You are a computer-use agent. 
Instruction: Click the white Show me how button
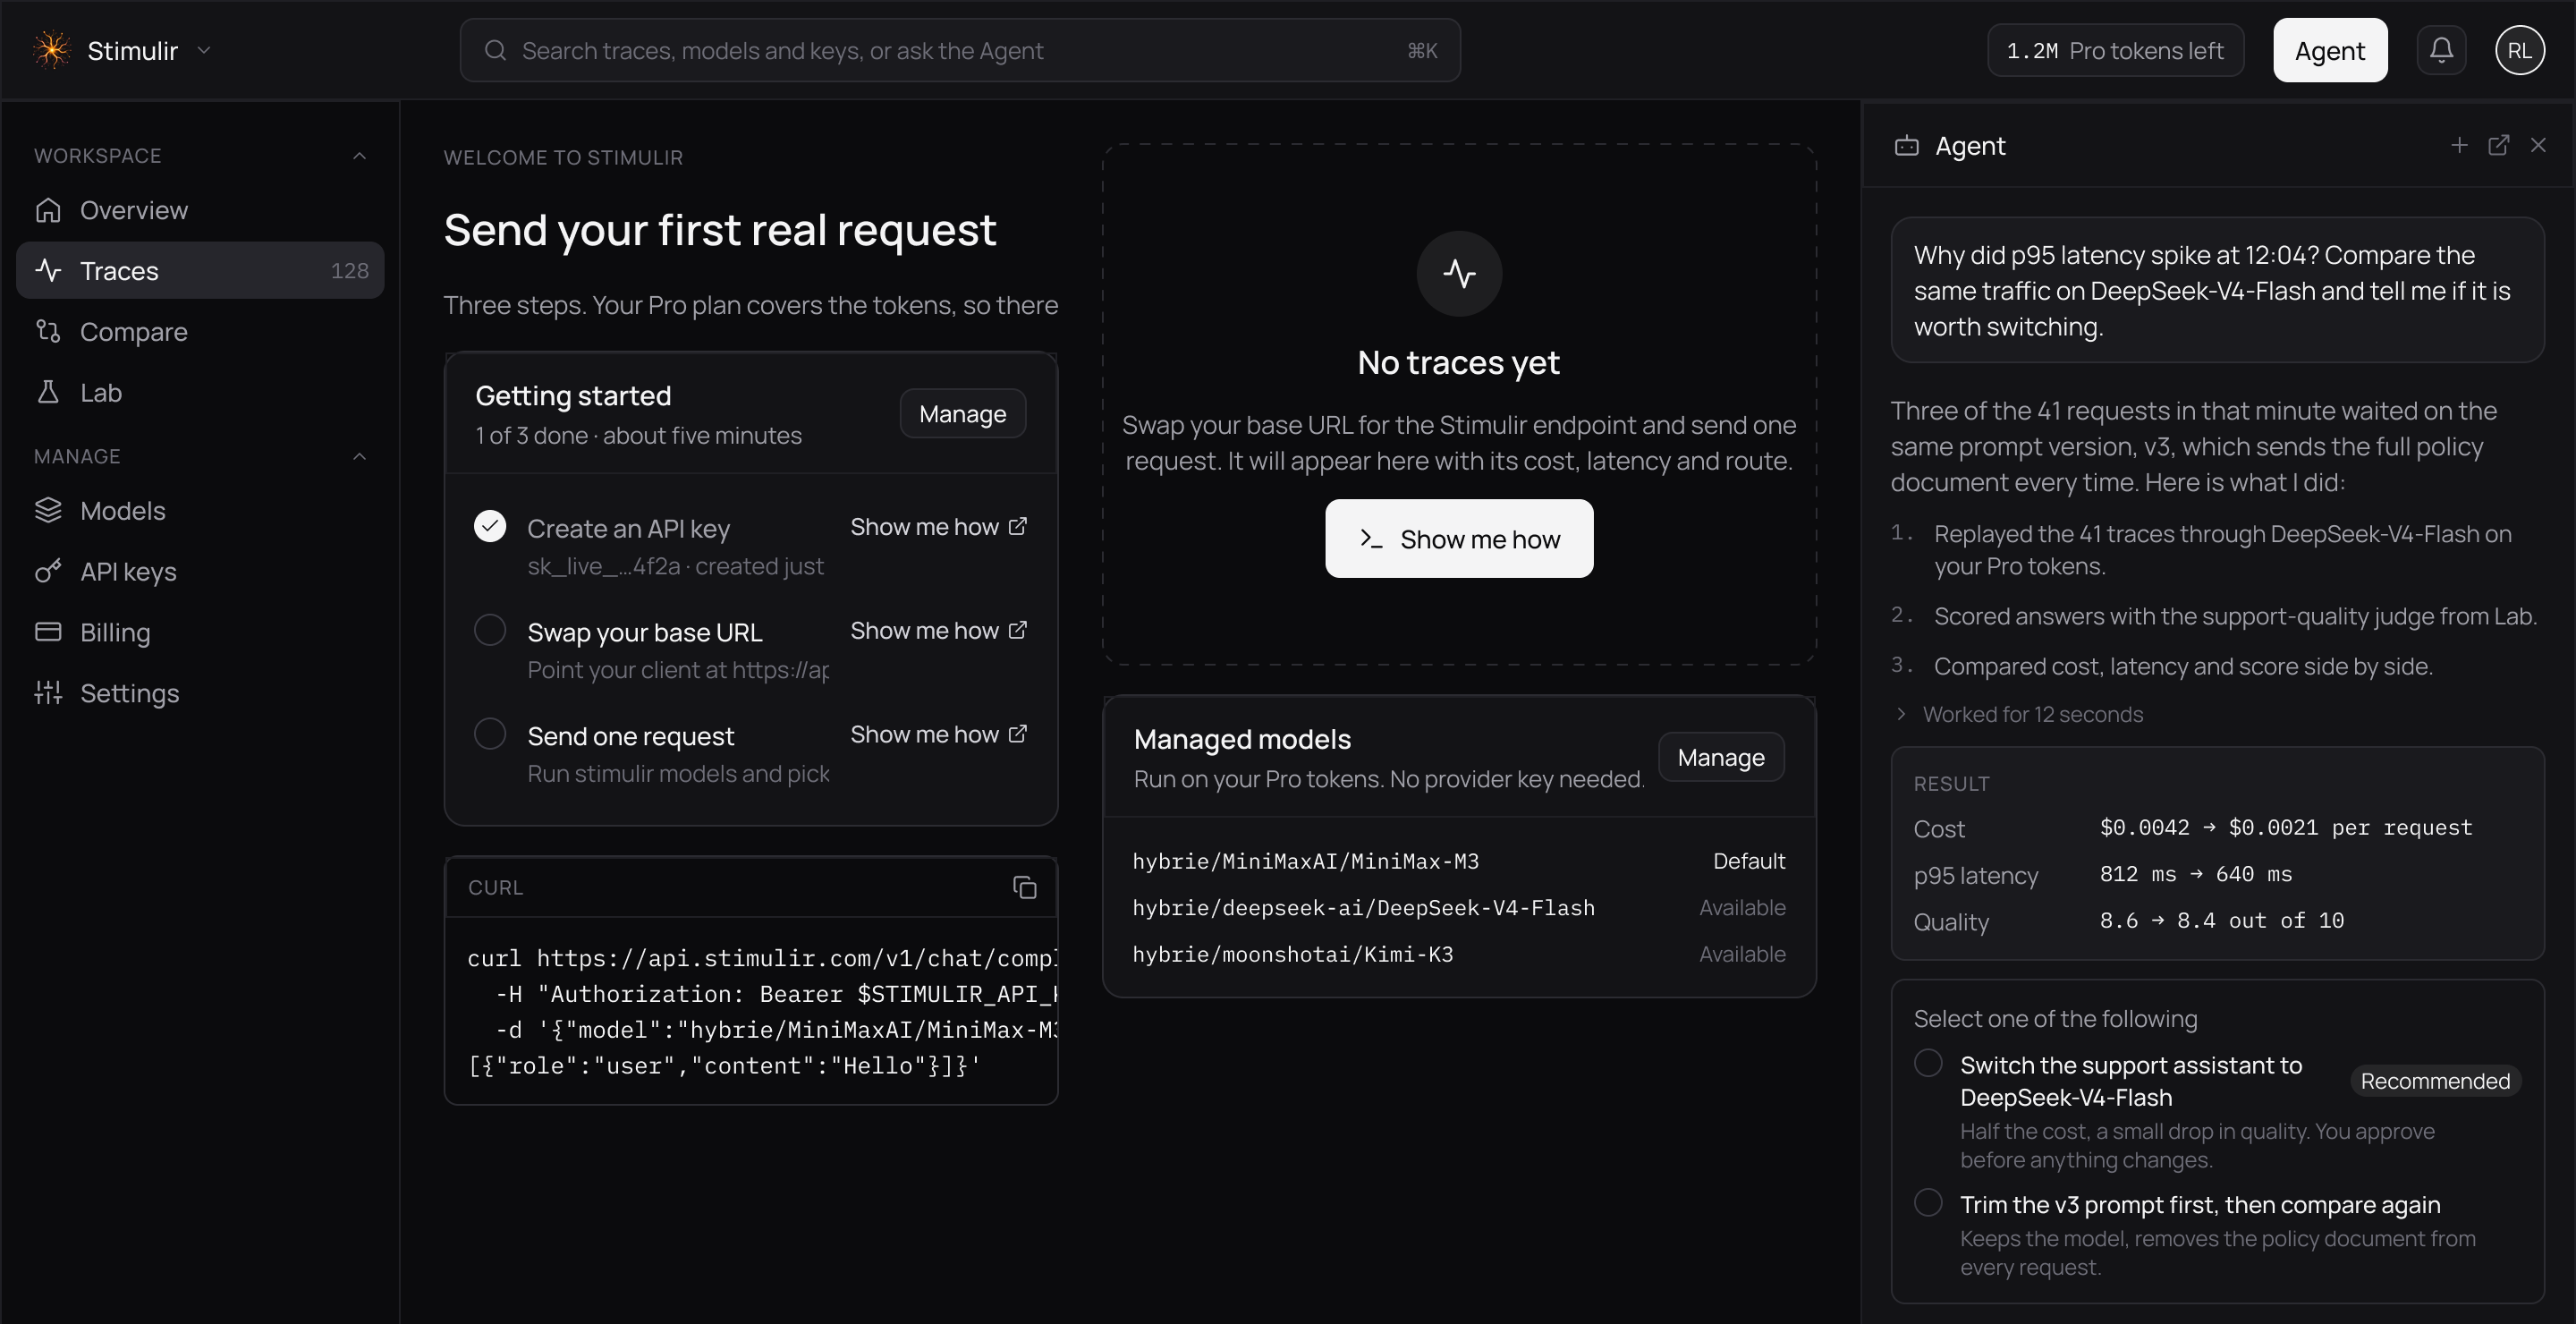pos(1459,539)
